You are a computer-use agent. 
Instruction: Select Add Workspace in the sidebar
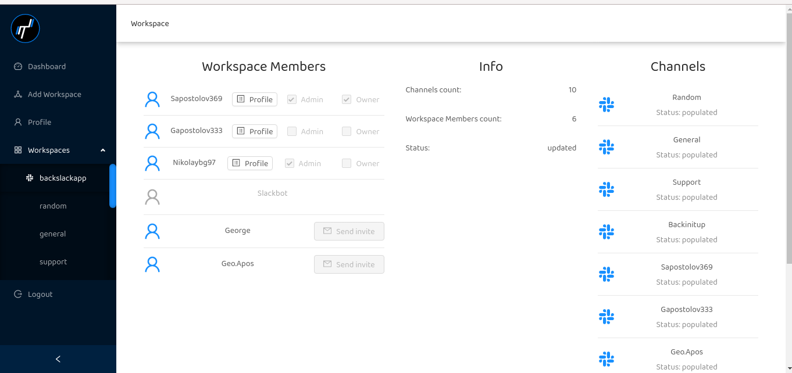pos(54,95)
